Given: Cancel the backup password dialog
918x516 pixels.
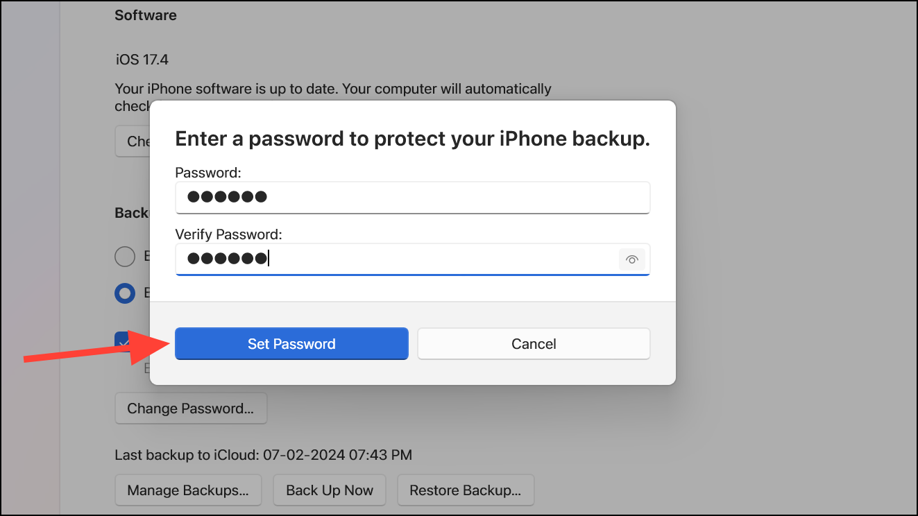Looking at the screenshot, I should (x=534, y=344).
